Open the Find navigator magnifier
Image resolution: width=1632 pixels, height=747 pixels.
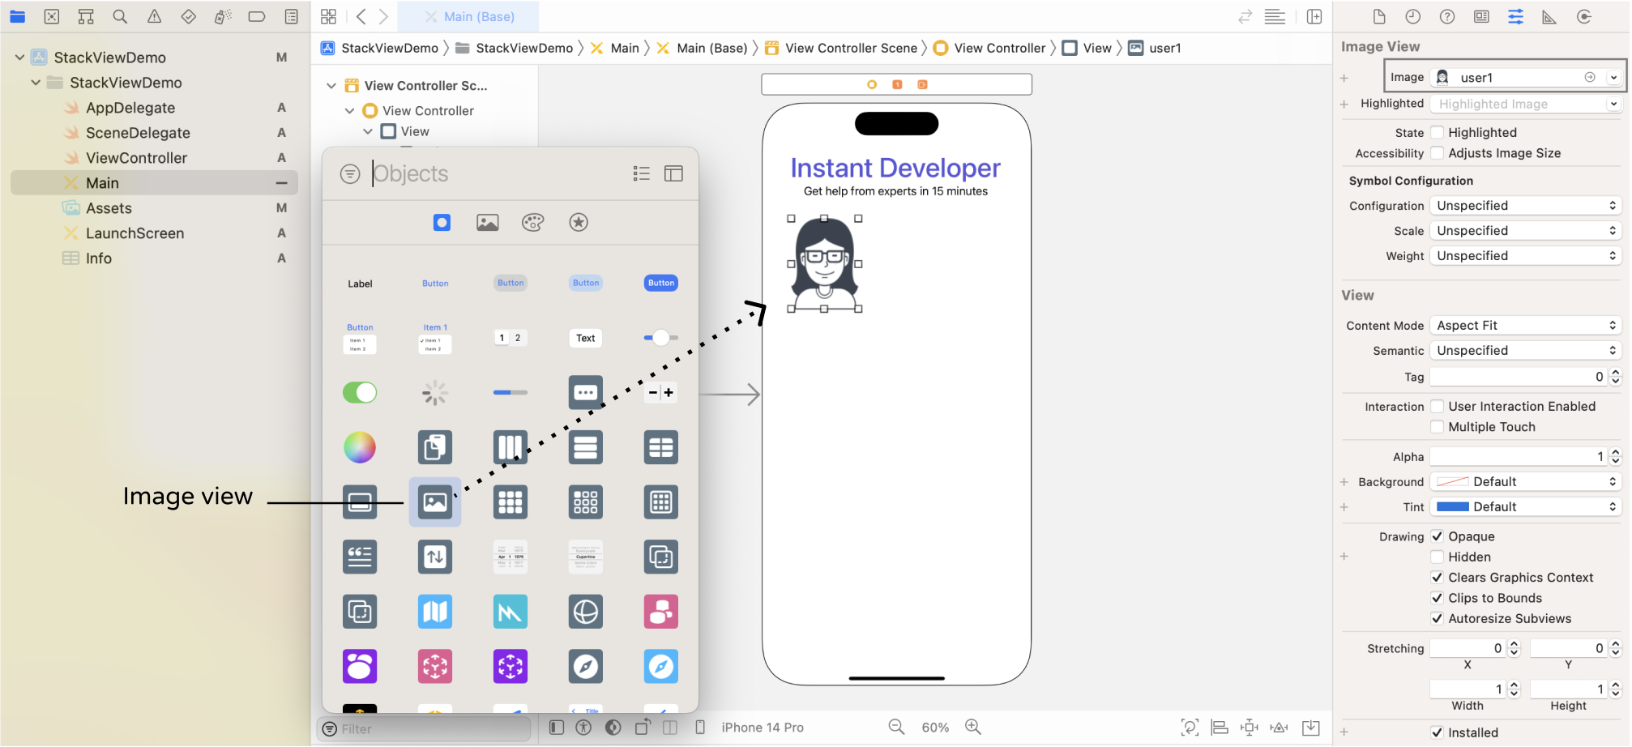pos(119,16)
